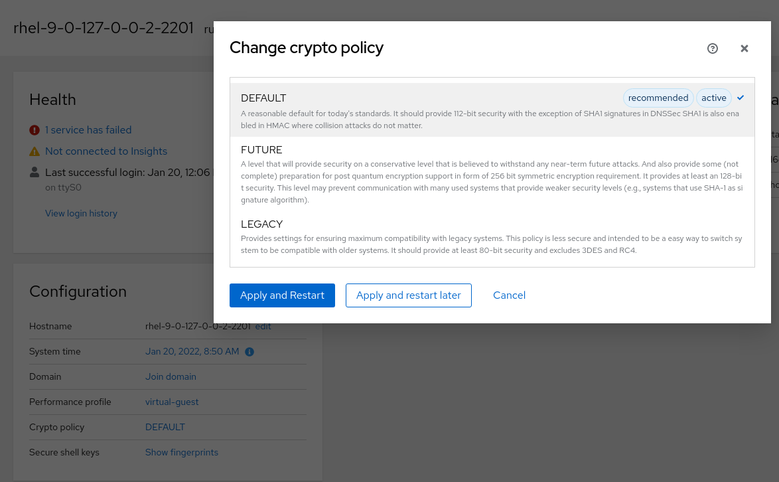
Task: Click the red failed service error icon
Action: click(35, 130)
